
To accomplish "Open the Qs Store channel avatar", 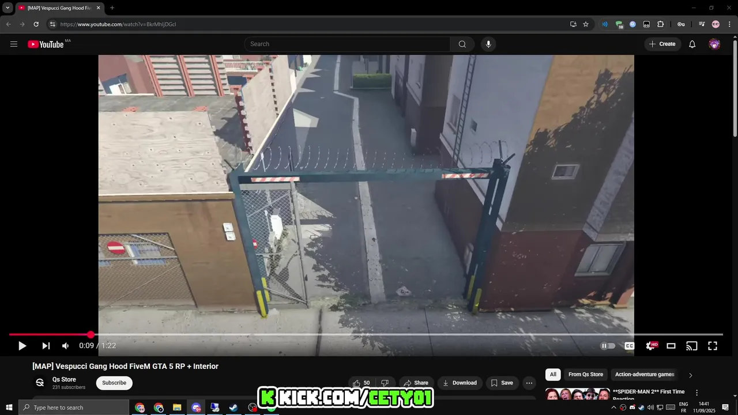I will pyautogui.click(x=40, y=383).
